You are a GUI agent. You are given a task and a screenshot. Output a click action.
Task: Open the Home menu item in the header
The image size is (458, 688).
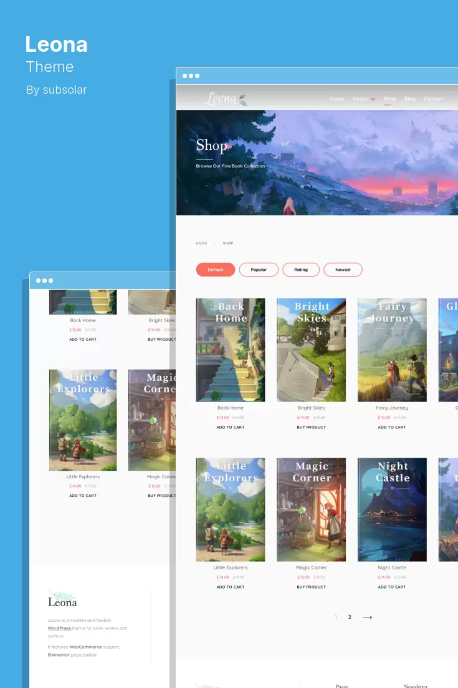click(x=337, y=99)
